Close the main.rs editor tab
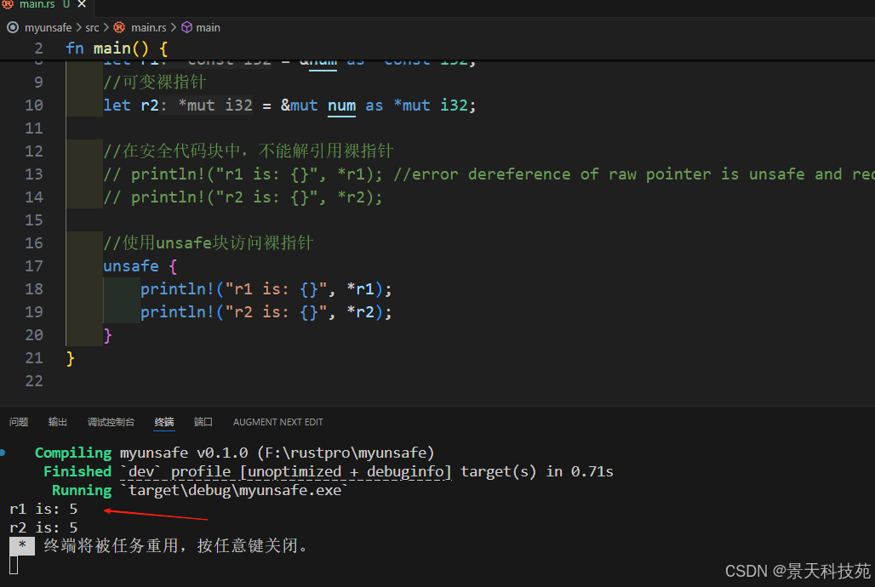This screenshot has height=587, width=875. click(x=82, y=4)
